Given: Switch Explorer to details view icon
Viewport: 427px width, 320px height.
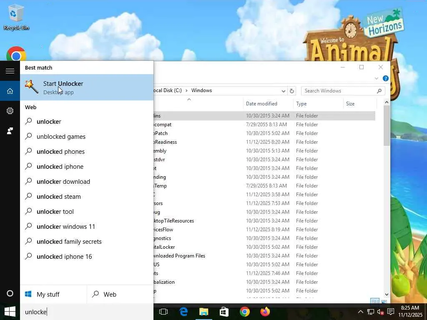Looking at the screenshot, I should [x=375, y=301].
